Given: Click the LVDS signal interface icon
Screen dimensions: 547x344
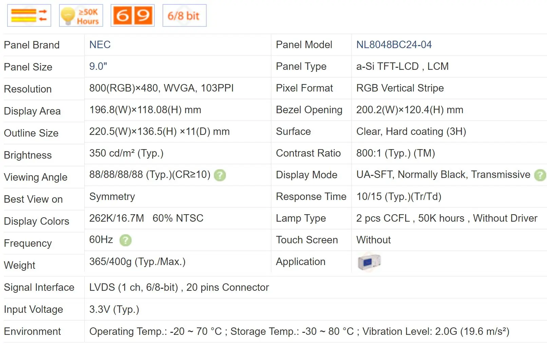Looking at the screenshot, I should [29, 16].
